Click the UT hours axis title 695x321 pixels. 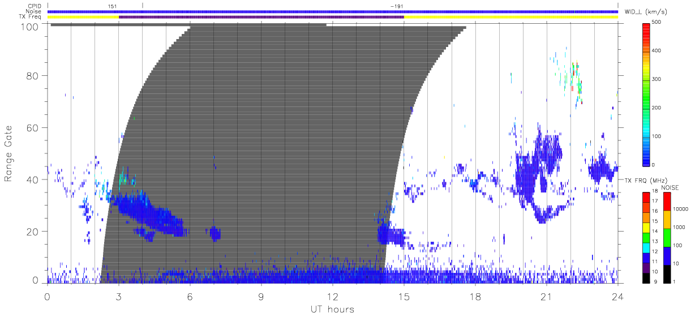click(332, 310)
